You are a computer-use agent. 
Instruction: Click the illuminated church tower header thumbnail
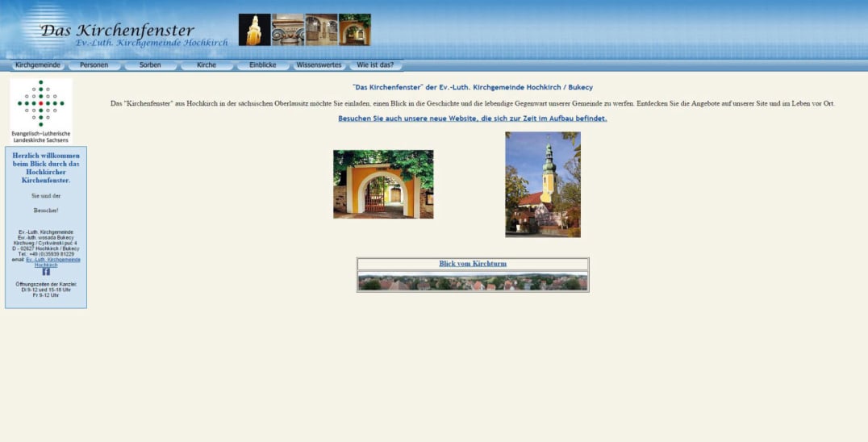click(255, 29)
